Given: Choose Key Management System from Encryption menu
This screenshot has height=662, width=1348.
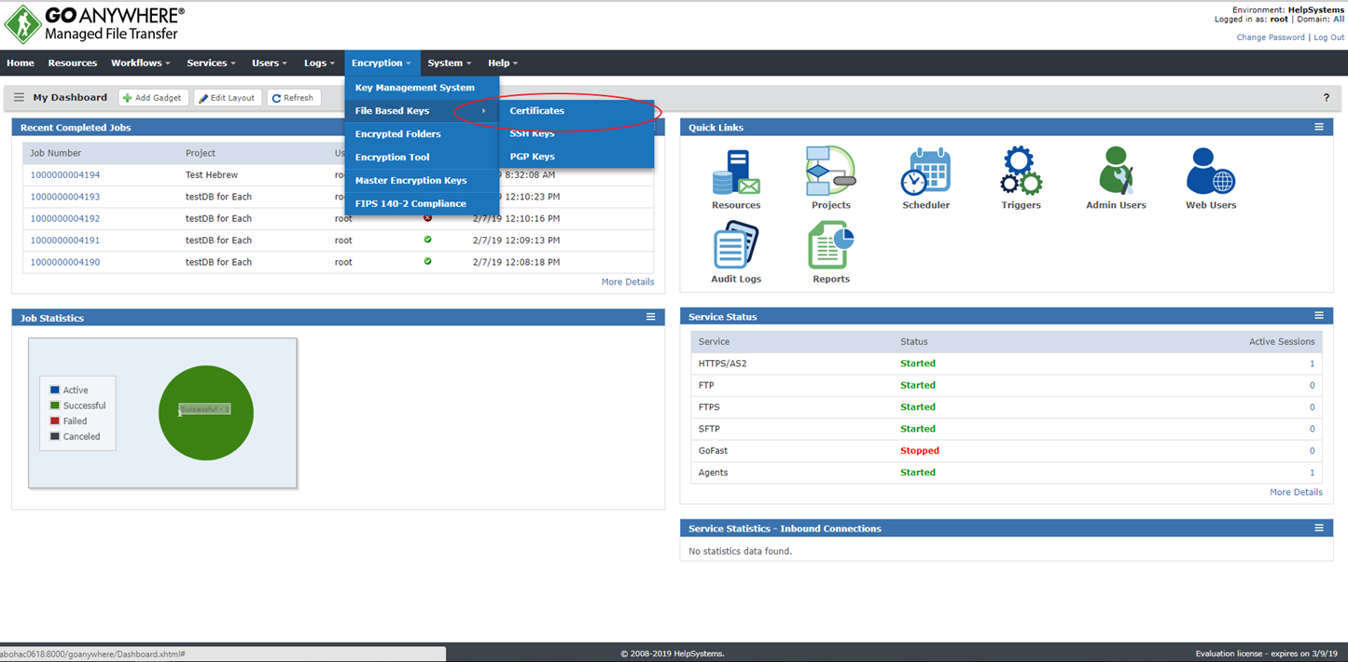Looking at the screenshot, I should pyautogui.click(x=422, y=88).
